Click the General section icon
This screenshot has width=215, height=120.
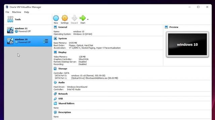55,27
